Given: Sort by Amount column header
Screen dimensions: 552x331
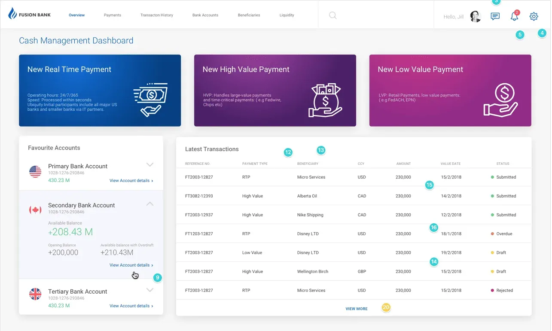Looking at the screenshot, I should tap(404, 164).
